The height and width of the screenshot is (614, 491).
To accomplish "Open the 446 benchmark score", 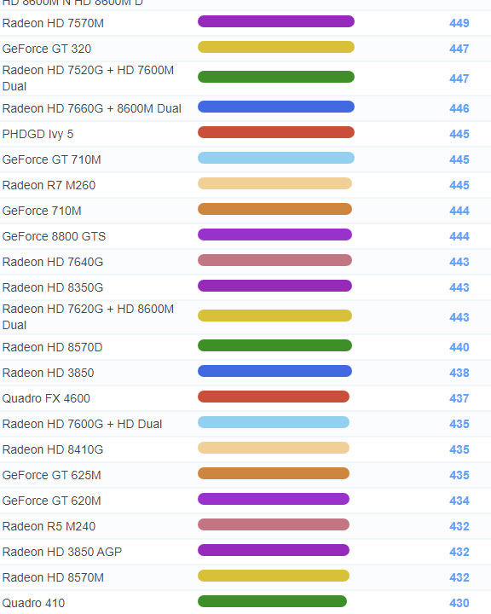I will coord(459,108).
